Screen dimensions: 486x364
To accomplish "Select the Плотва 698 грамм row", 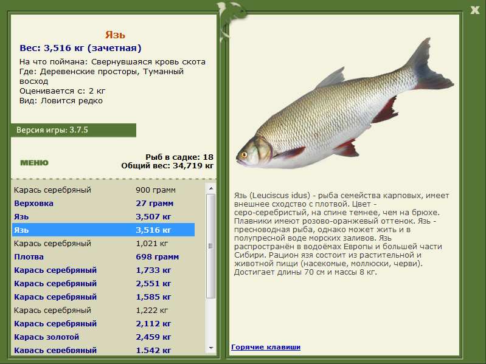I will point(103,256).
